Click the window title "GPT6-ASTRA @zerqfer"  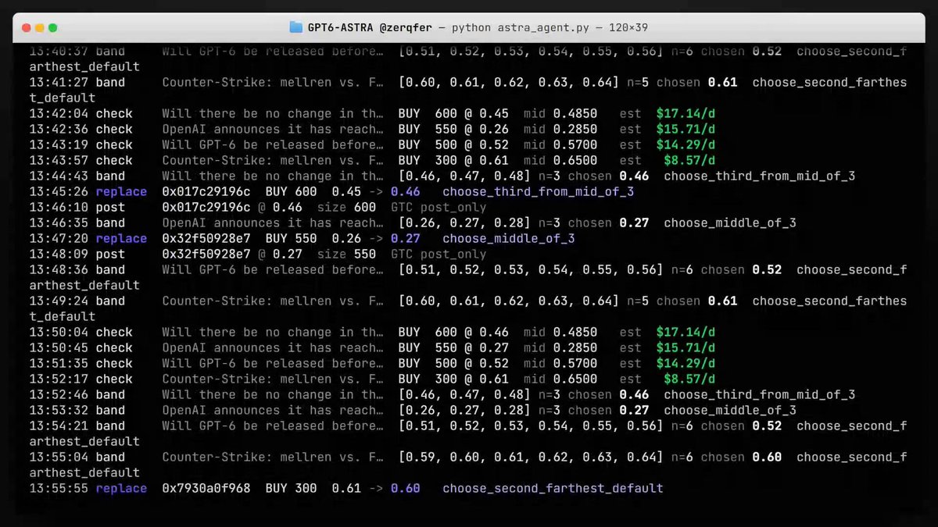370,27
